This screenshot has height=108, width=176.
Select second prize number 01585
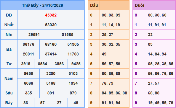click(68, 35)
